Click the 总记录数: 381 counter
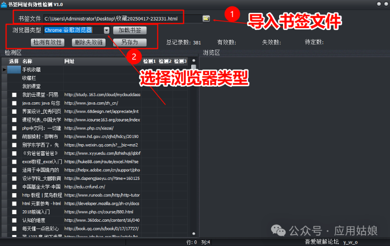The width and height of the screenshot is (390, 246). click(x=184, y=42)
